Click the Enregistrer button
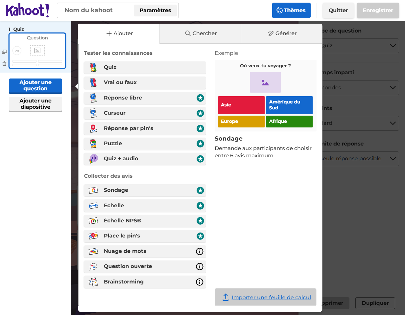The image size is (405, 315). pyautogui.click(x=378, y=11)
